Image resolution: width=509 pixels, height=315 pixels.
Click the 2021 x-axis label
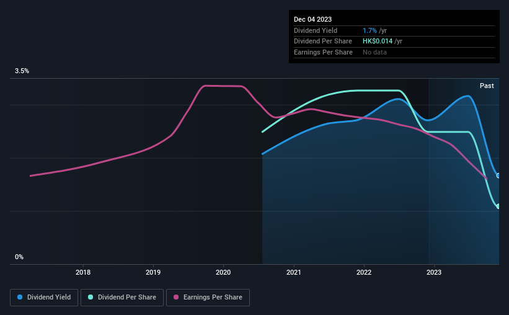pyautogui.click(x=293, y=272)
